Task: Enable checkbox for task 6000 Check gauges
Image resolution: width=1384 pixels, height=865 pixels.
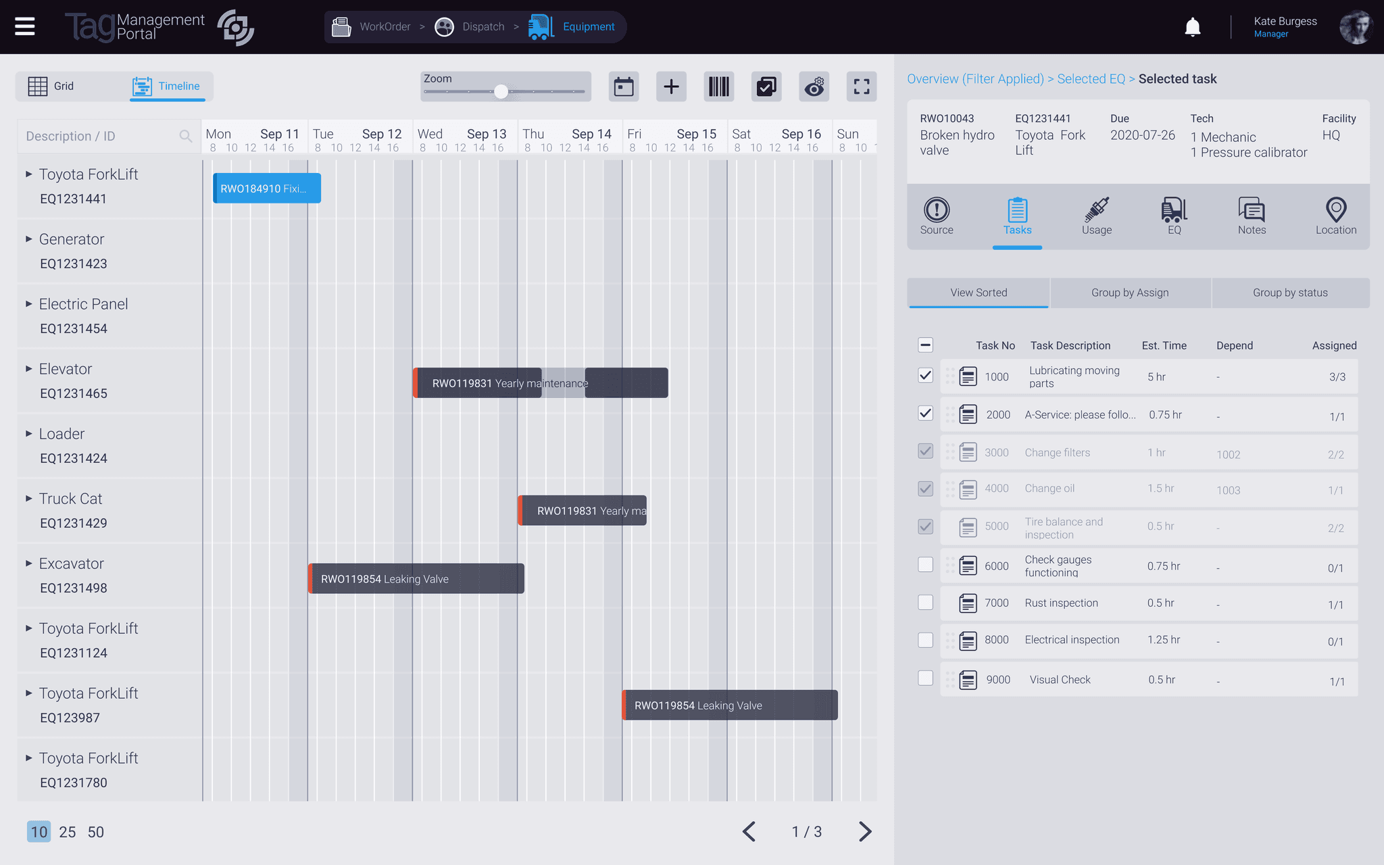Action: click(924, 565)
